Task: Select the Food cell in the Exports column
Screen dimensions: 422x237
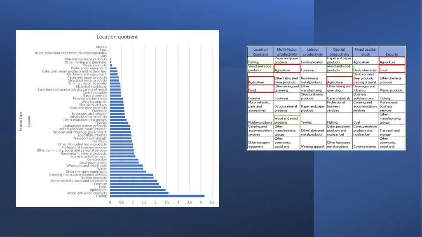Action: (x=392, y=69)
